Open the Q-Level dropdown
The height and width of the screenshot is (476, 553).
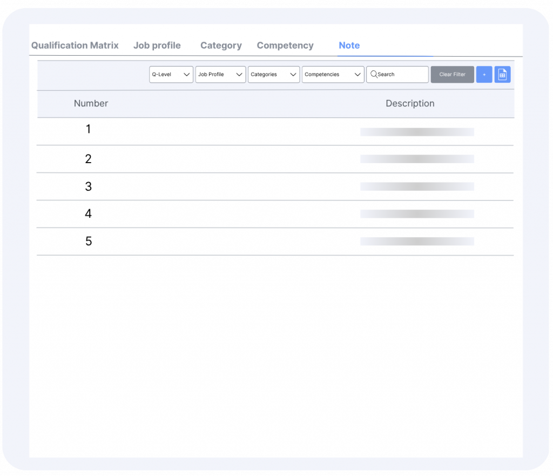point(171,75)
